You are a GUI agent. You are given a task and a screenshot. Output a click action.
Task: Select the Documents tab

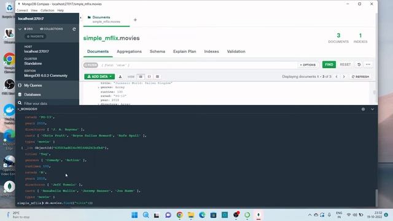tap(98, 52)
